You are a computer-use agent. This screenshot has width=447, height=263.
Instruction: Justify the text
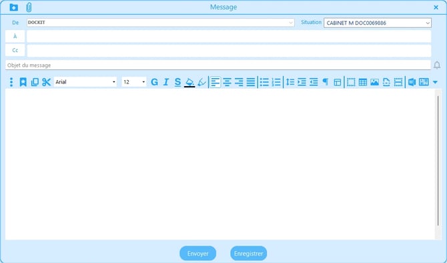coord(251,82)
